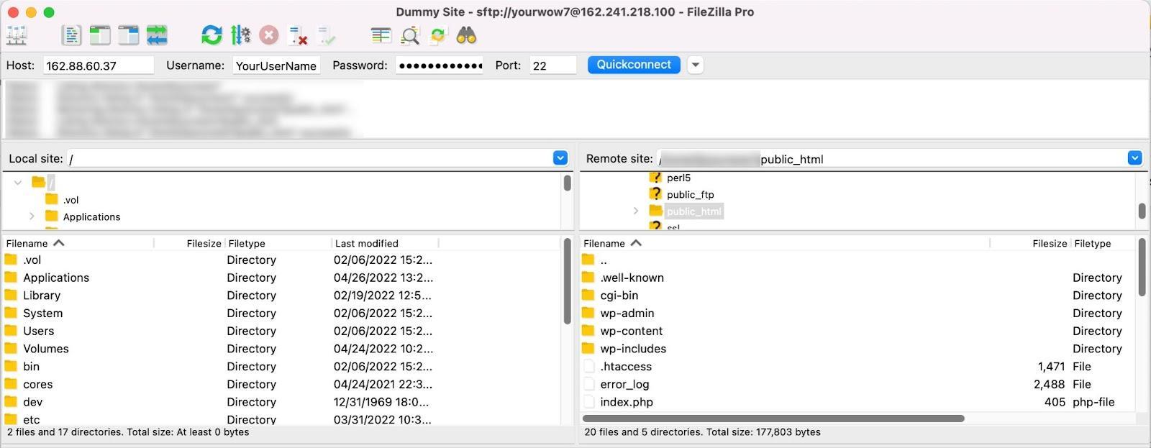The height and width of the screenshot is (448, 1151).
Task: Select Users folder in local list
Action: tap(281, 331)
